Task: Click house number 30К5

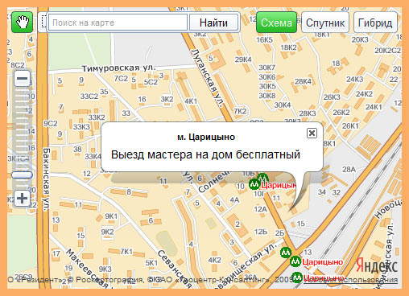Action: [267, 86]
